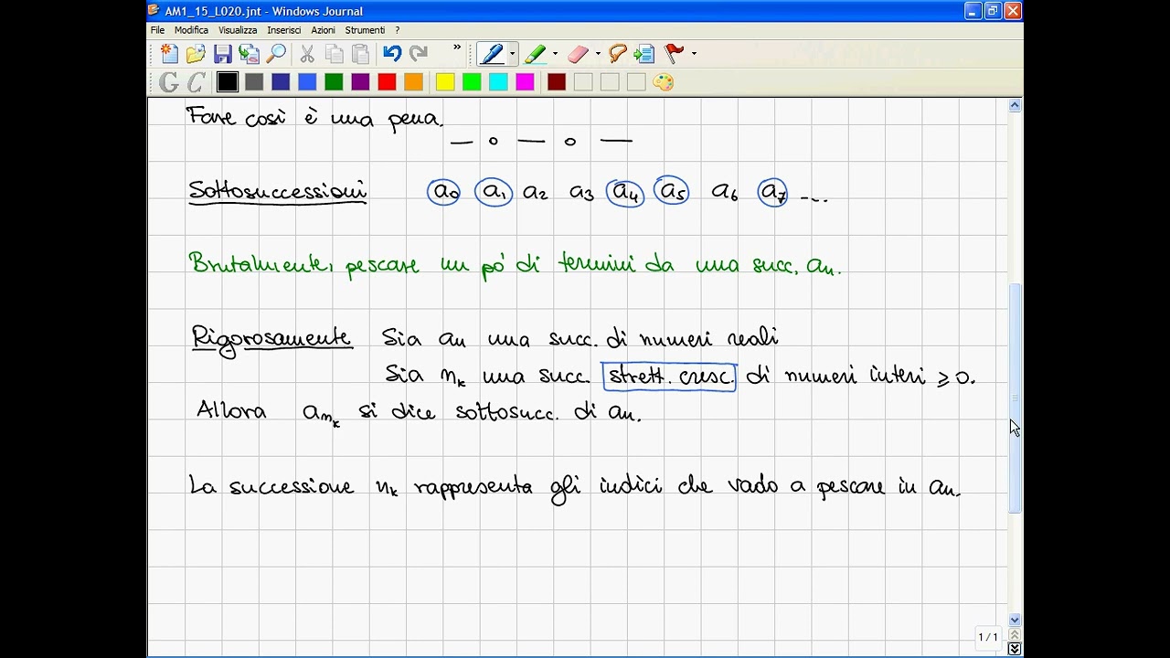The width and height of the screenshot is (1170, 658).
Task: Click the previous page double-arrow button
Action: [1015, 634]
